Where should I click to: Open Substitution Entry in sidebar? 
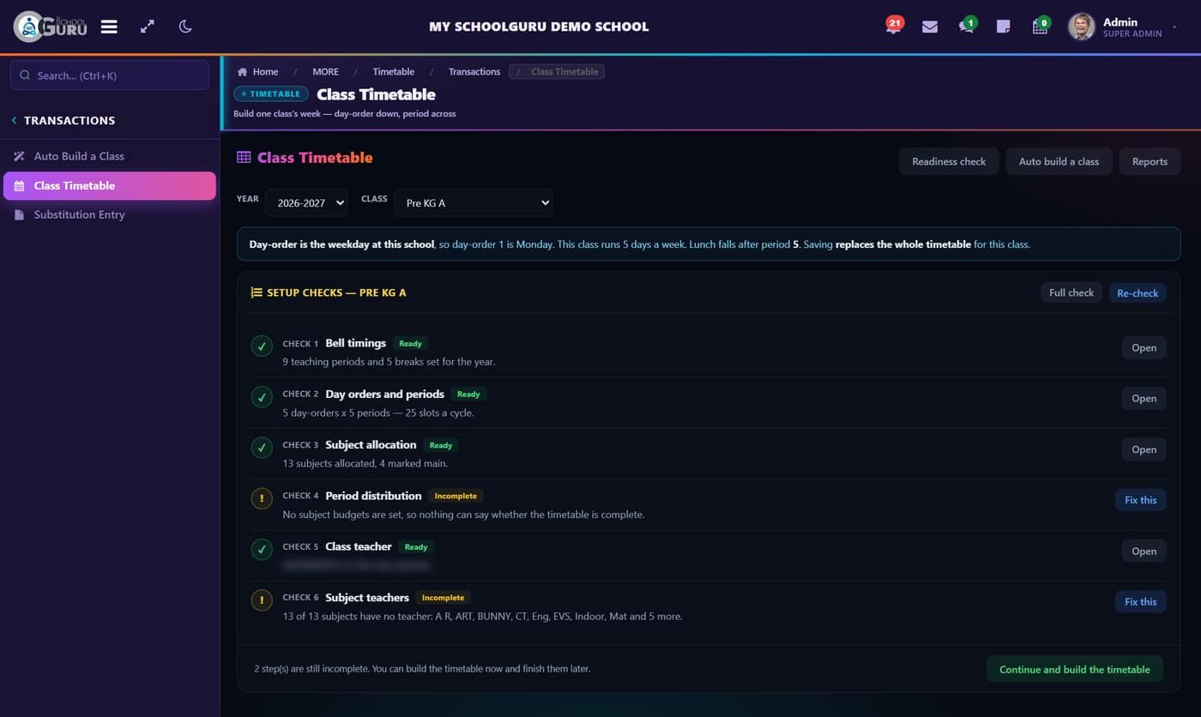click(110, 214)
